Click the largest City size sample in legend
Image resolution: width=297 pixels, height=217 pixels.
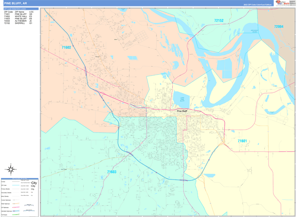pyautogui.click(x=34, y=183)
